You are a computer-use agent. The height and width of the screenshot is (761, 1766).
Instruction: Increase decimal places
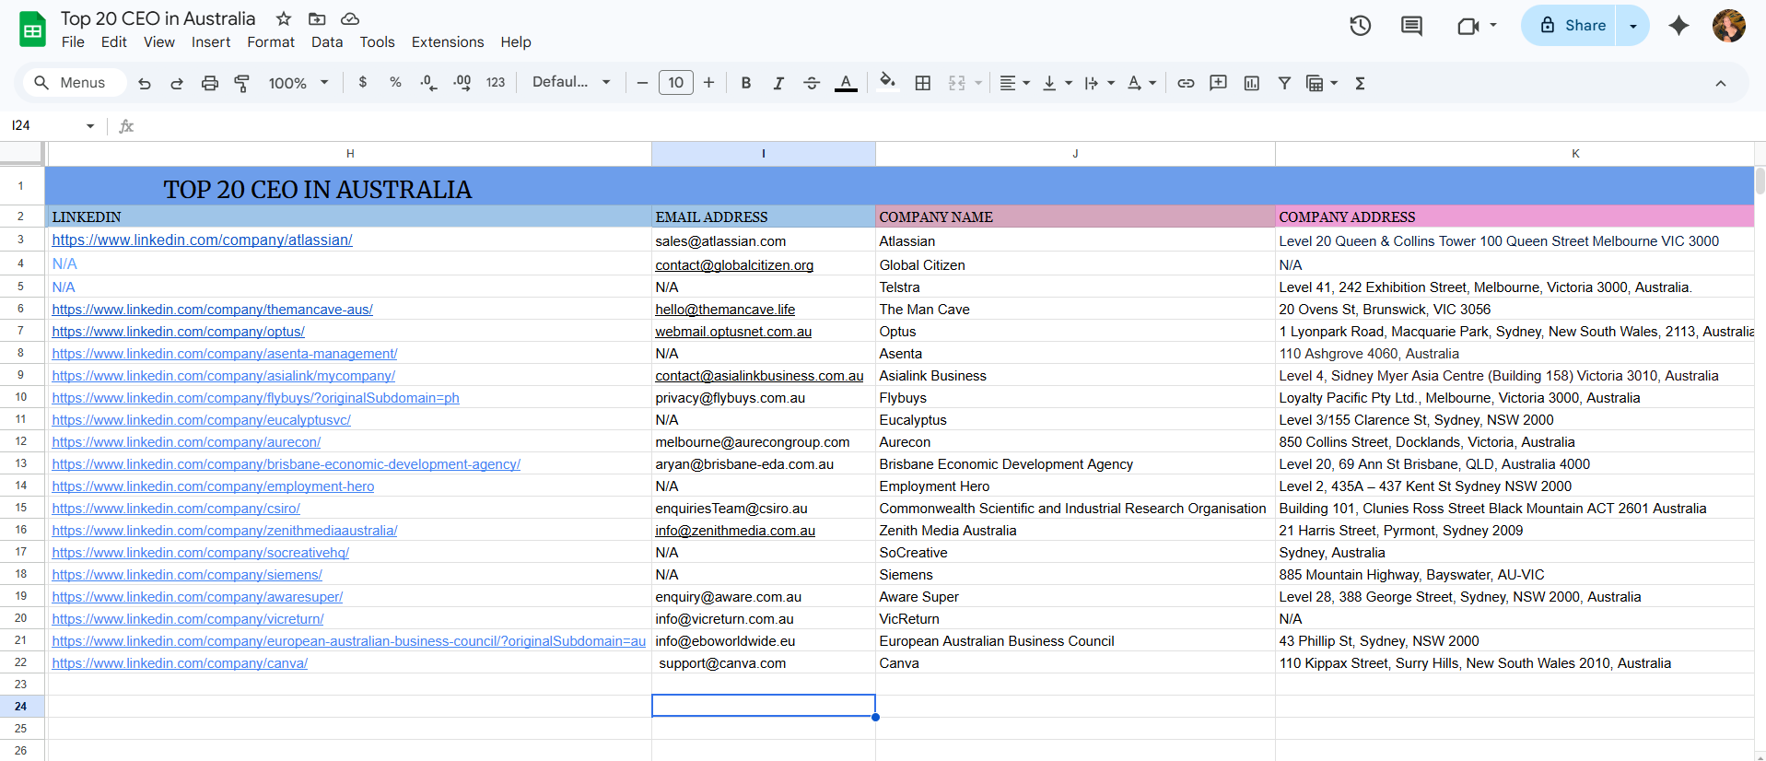(462, 83)
